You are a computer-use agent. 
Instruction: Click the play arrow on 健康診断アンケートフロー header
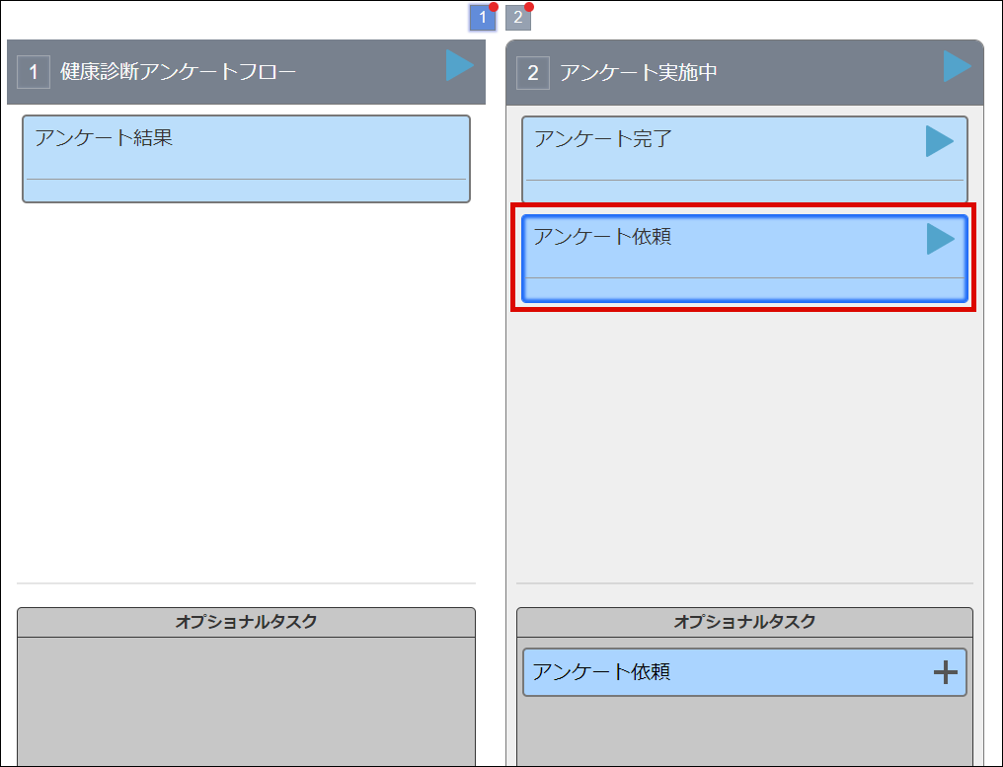[x=459, y=66]
